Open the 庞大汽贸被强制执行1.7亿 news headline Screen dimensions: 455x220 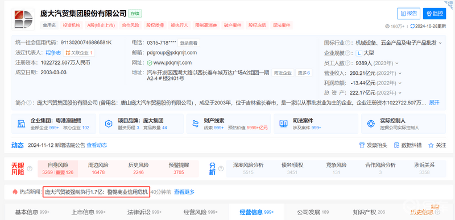tap(96, 192)
